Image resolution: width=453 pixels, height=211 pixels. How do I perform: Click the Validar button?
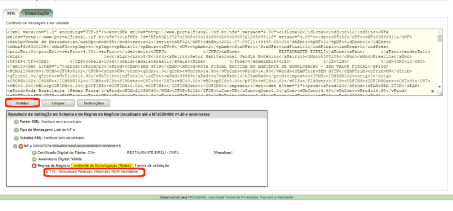point(22,103)
